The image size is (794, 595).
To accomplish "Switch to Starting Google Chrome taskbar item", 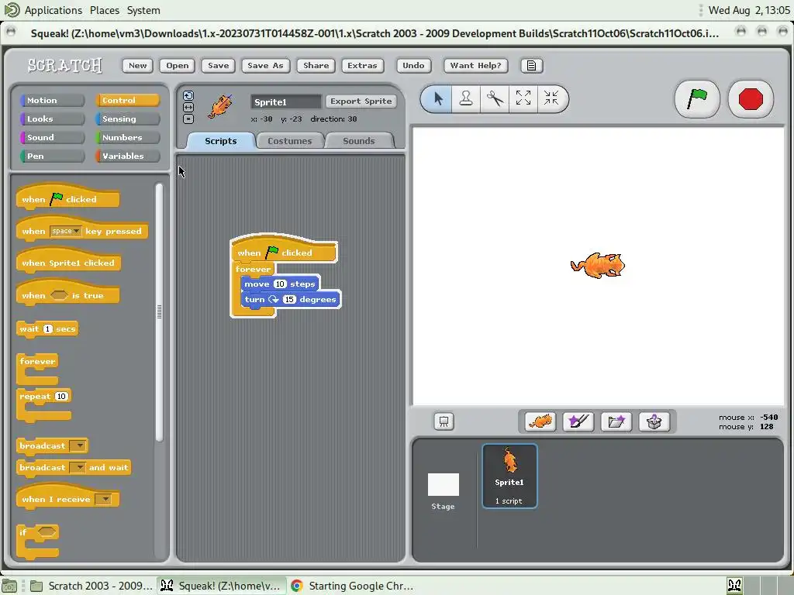I will pyautogui.click(x=353, y=586).
